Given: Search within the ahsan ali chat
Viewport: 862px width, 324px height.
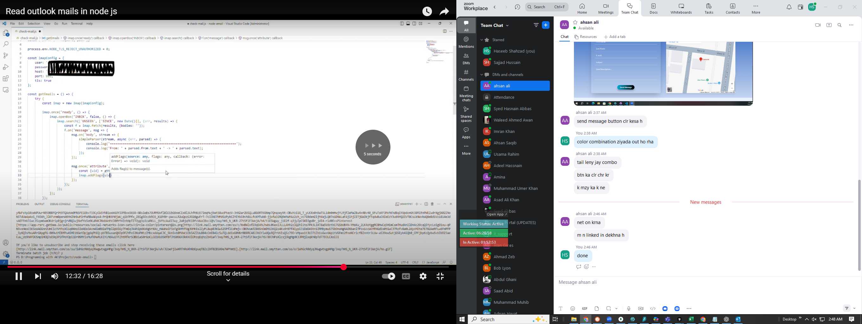Looking at the screenshot, I should (x=839, y=25).
